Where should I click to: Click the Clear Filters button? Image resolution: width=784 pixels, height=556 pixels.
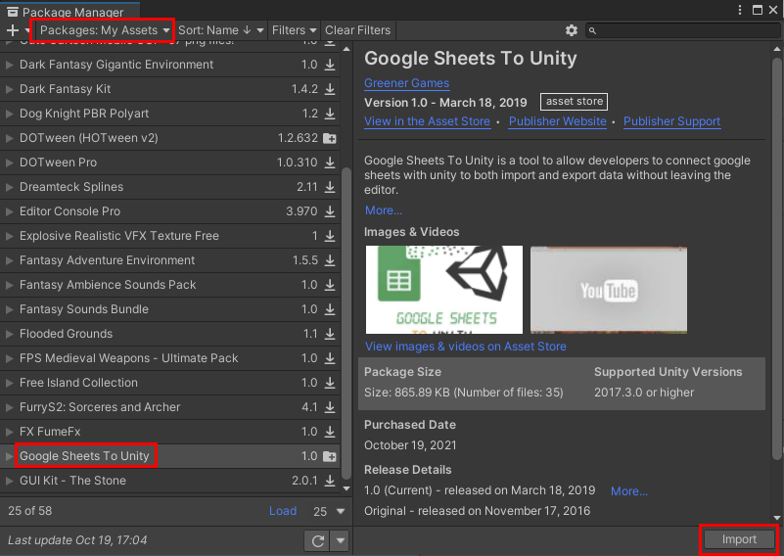point(357,30)
